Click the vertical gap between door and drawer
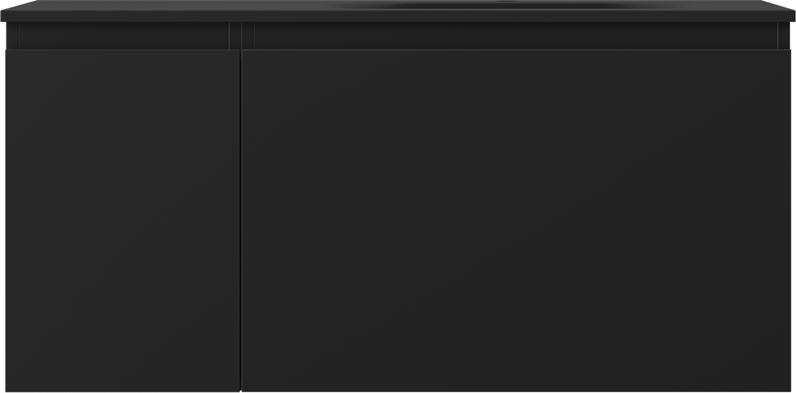This screenshot has width=796, height=393. [241, 220]
